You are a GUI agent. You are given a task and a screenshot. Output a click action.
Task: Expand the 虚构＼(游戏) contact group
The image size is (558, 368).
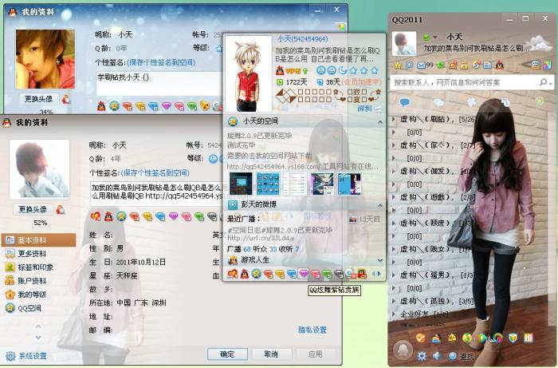click(x=434, y=197)
